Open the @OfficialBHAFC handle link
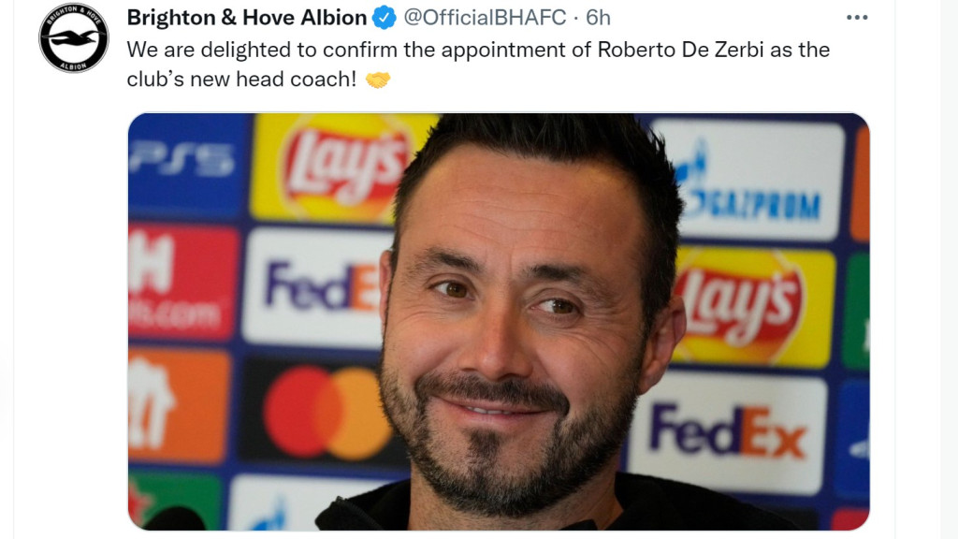The image size is (958, 539). click(485, 18)
